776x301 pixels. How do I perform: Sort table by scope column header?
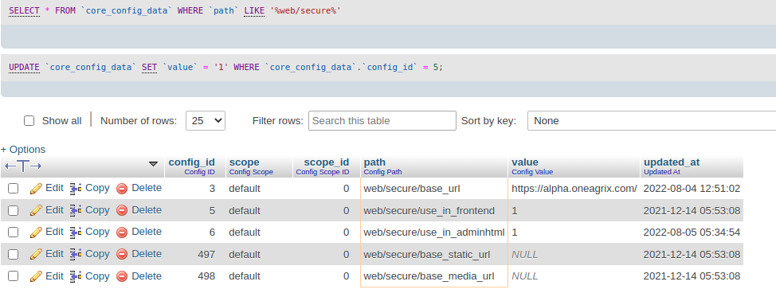click(x=244, y=162)
